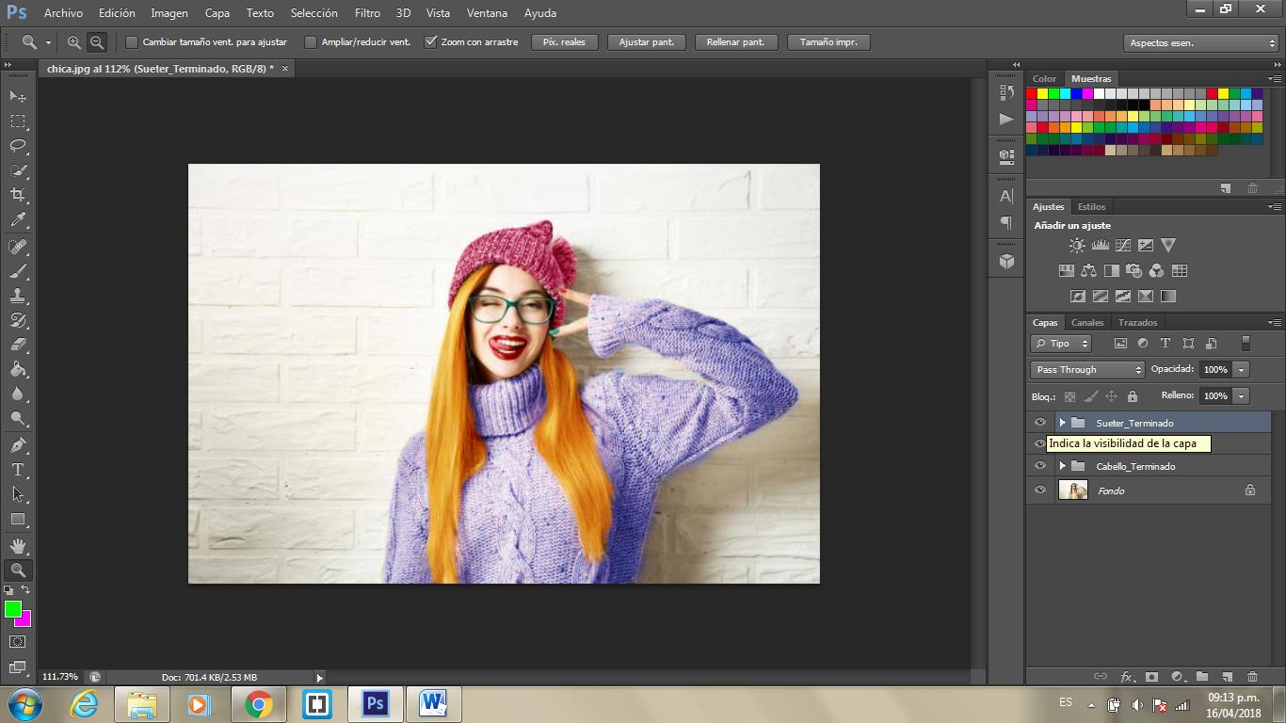The width and height of the screenshot is (1286, 723).
Task: Click the zoom out magnifier icon
Action: (96, 42)
